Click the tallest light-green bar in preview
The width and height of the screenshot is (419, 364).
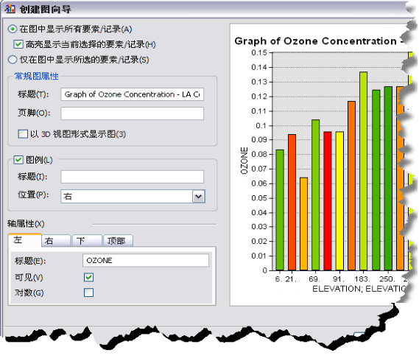point(364,171)
